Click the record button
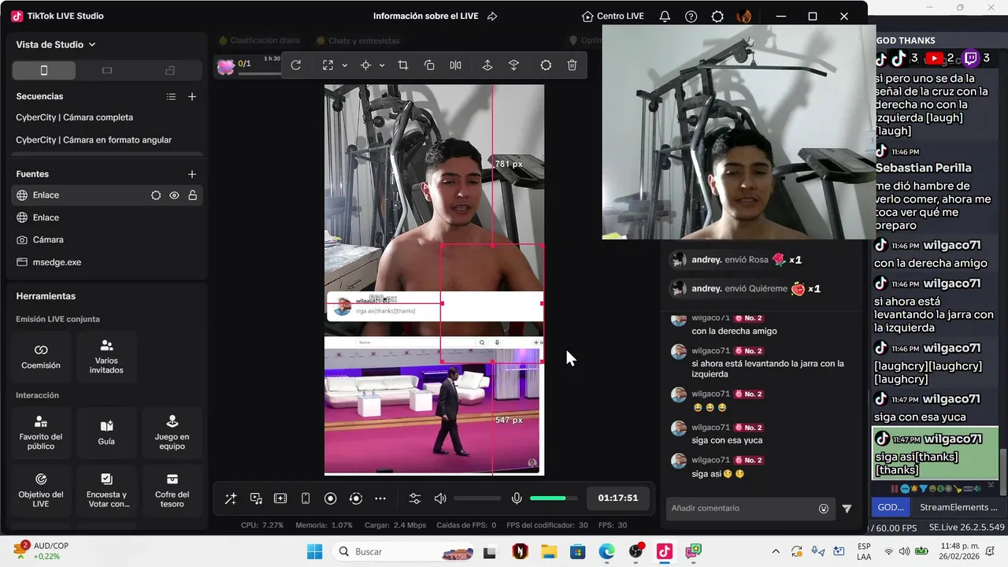 tap(331, 498)
